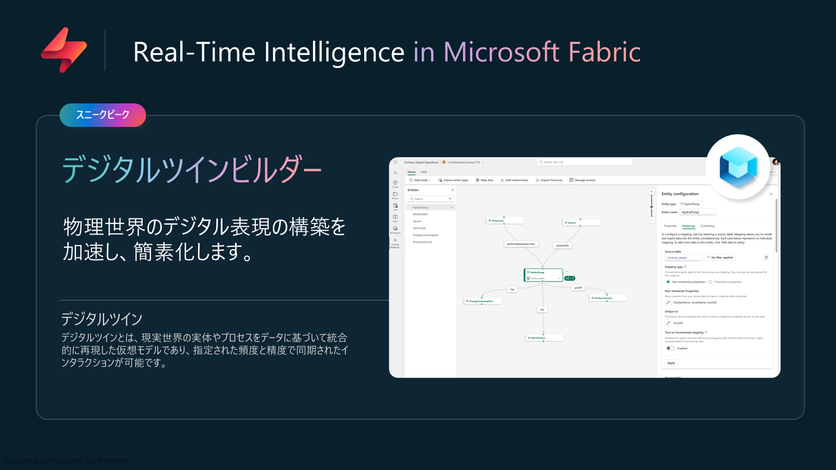Screen dimensions: 836x470
Task: Select the Sensor node on canvas
Action: (x=582, y=222)
